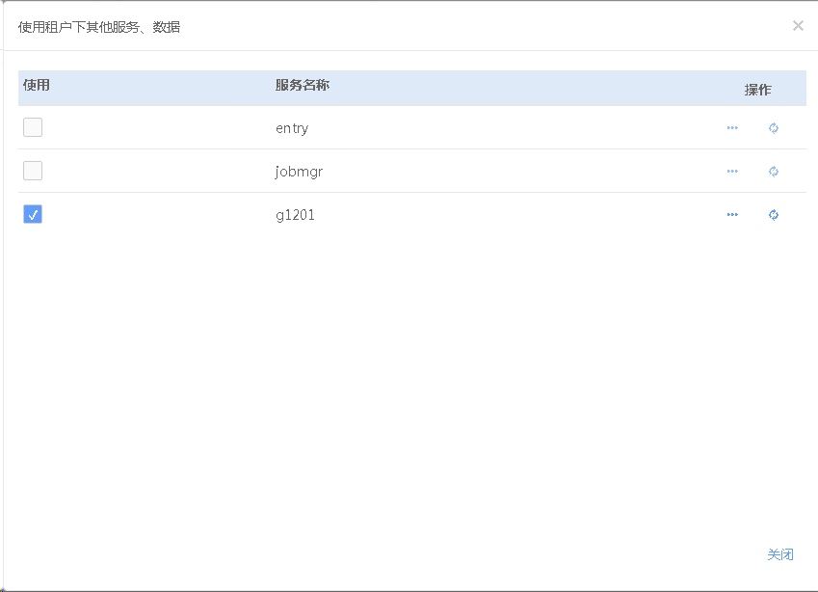818x592 pixels.
Task: Enable the entry service checkbox
Action: [x=33, y=127]
